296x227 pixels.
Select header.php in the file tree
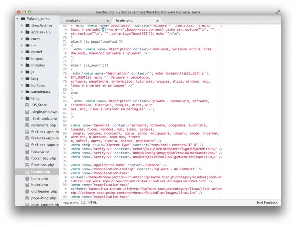[x=40, y=172]
